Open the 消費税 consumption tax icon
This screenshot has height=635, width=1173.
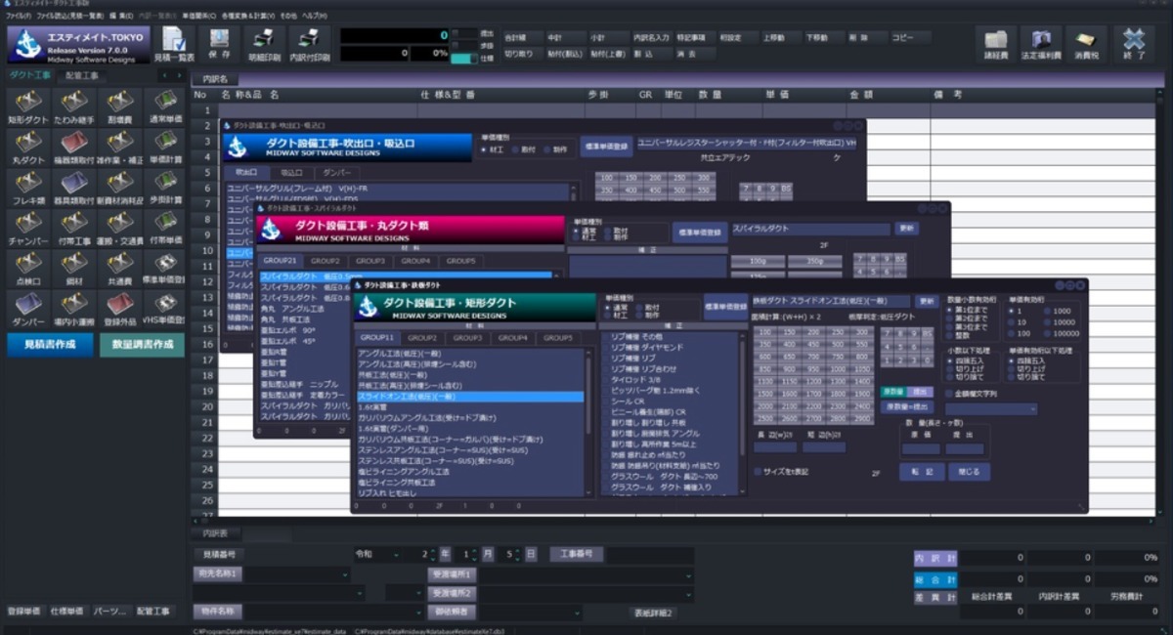(x=1086, y=41)
